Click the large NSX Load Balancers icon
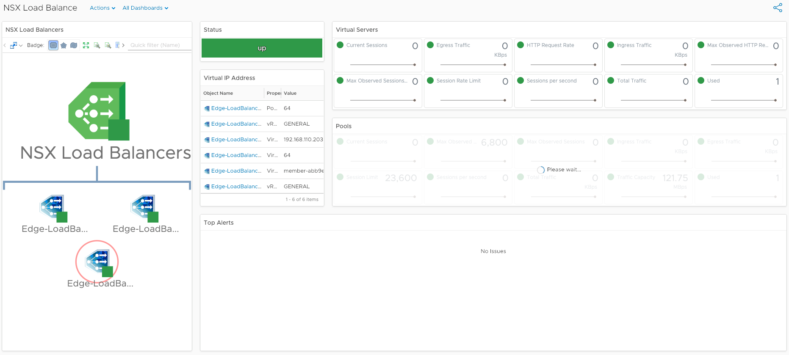The image size is (789, 355). tap(99, 111)
